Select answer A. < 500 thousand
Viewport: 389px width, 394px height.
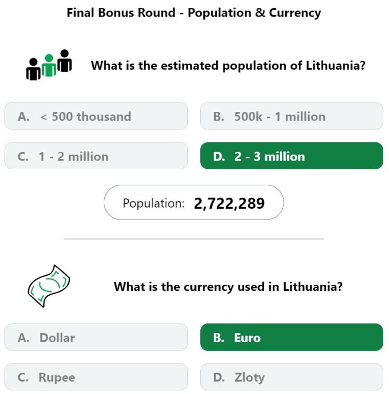click(x=96, y=116)
